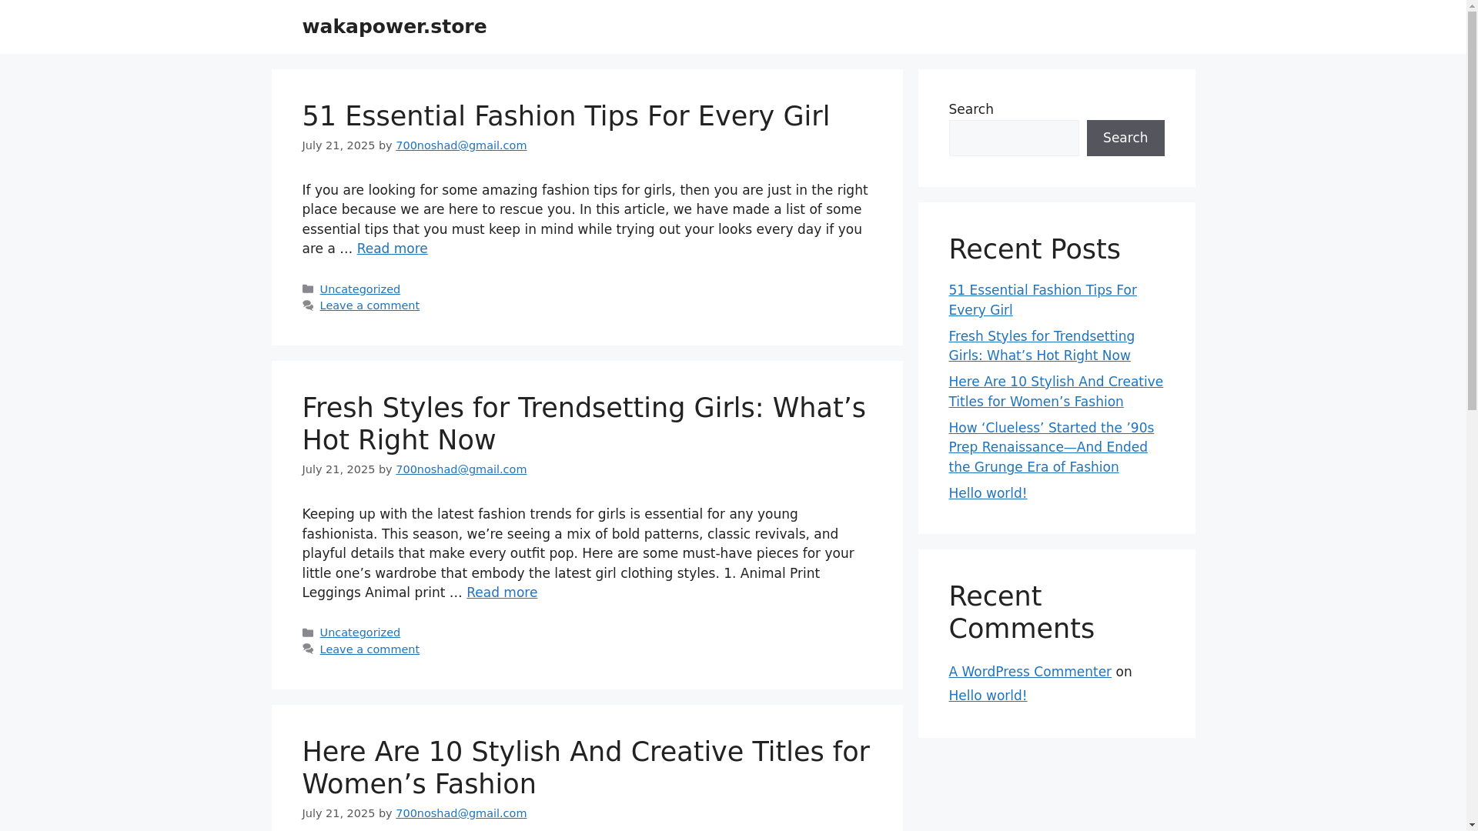Open the wakapower.store site title link
Image resolution: width=1478 pixels, height=831 pixels.
(x=394, y=27)
